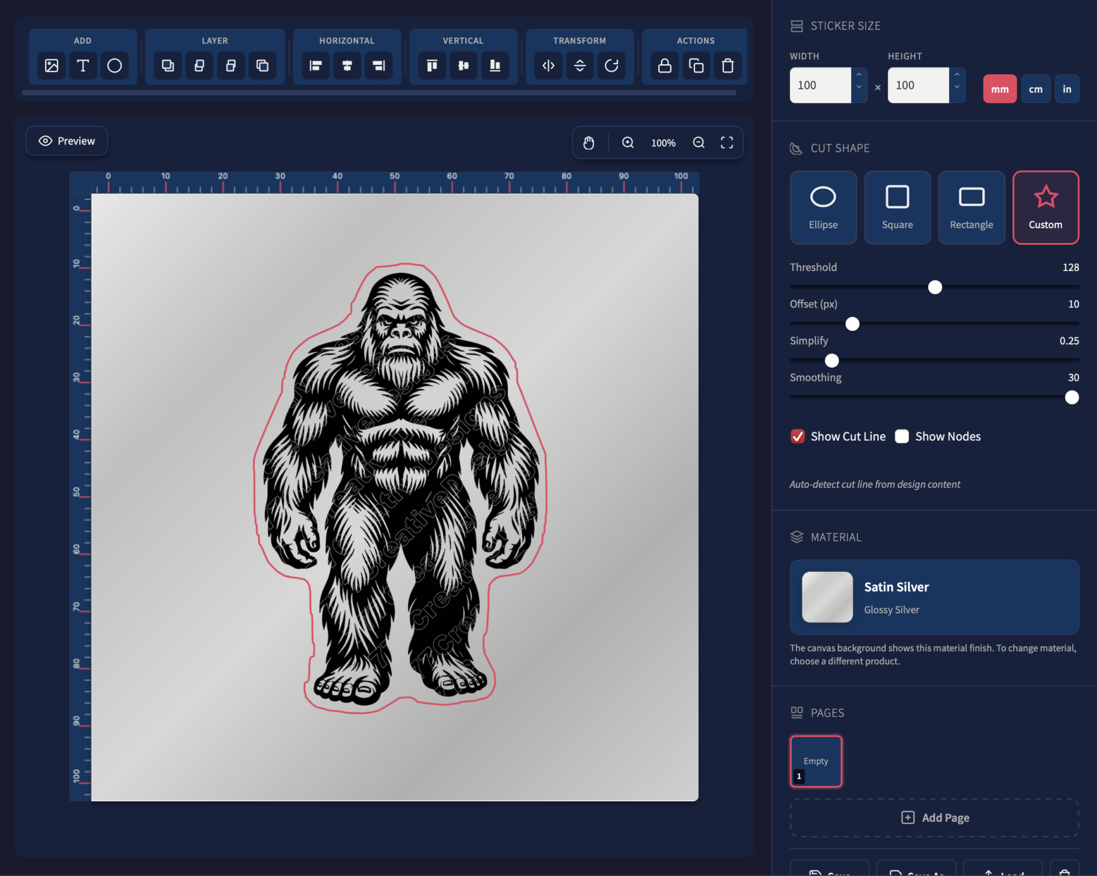Zoom in on the canvas
Image resolution: width=1097 pixels, height=876 pixels.
pos(628,142)
